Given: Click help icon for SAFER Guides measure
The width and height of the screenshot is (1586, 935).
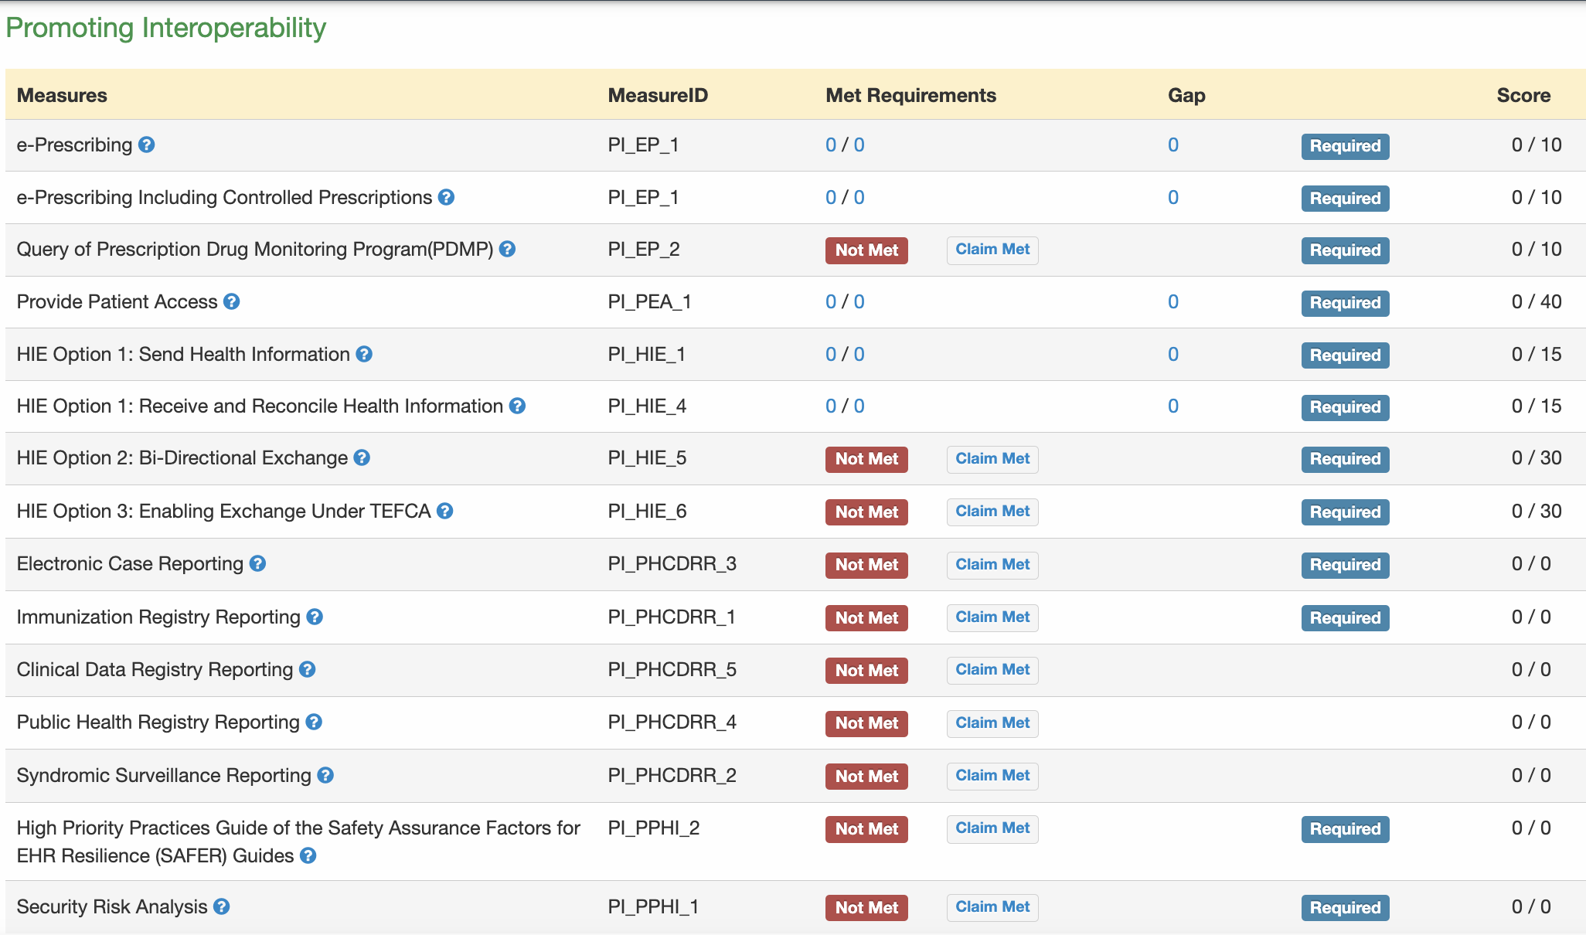Looking at the screenshot, I should point(308,855).
